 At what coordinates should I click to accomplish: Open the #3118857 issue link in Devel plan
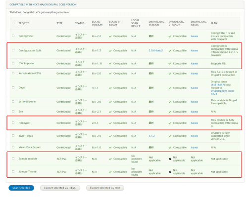point(218,85)
